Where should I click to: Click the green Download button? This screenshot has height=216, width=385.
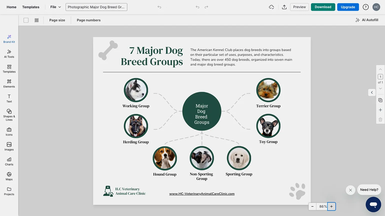tap(323, 7)
